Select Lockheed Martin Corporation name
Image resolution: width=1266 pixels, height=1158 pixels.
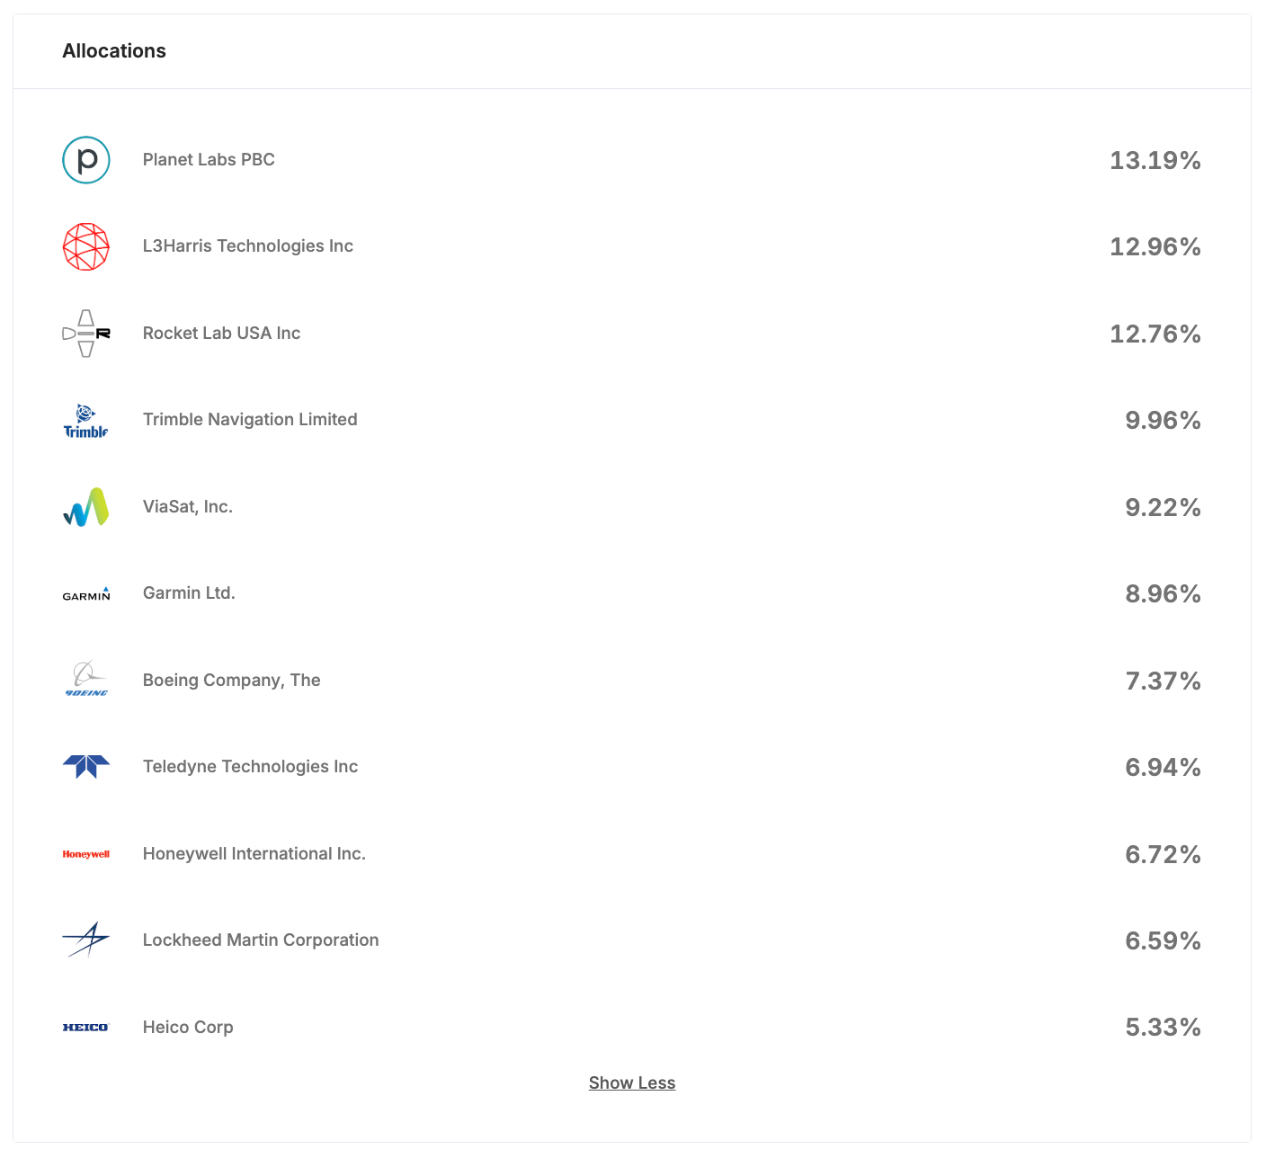click(x=261, y=940)
